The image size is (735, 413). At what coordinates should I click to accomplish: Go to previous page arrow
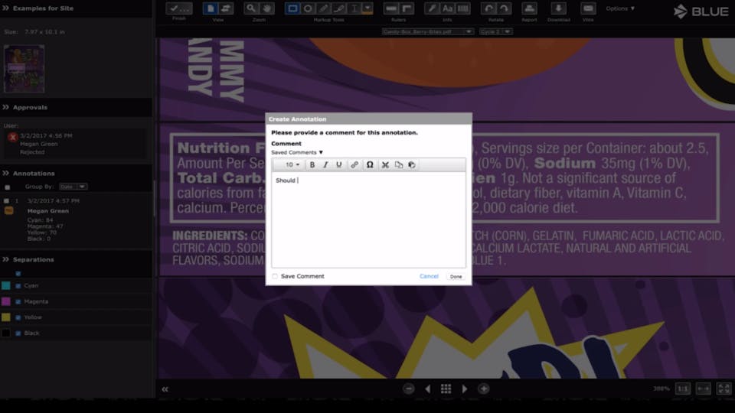(x=427, y=389)
